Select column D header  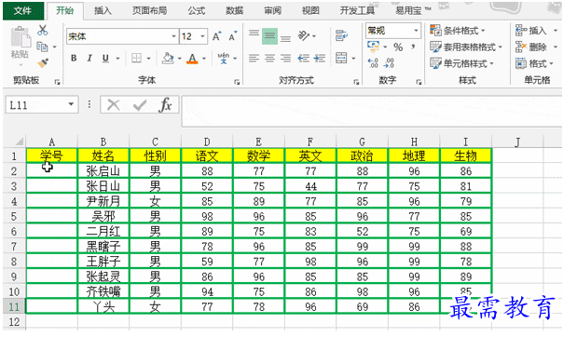pos(207,142)
